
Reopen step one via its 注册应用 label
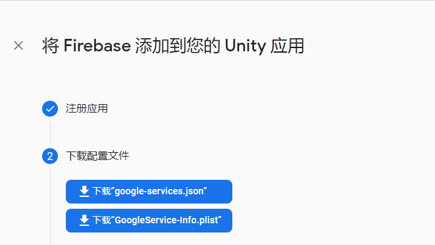point(87,109)
